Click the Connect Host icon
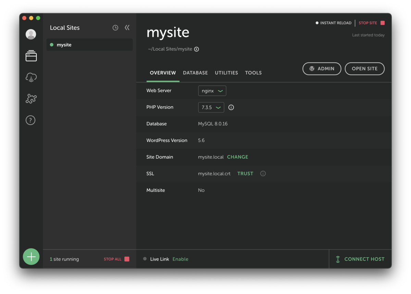This screenshot has width=411, height=294. tap(338, 259)
